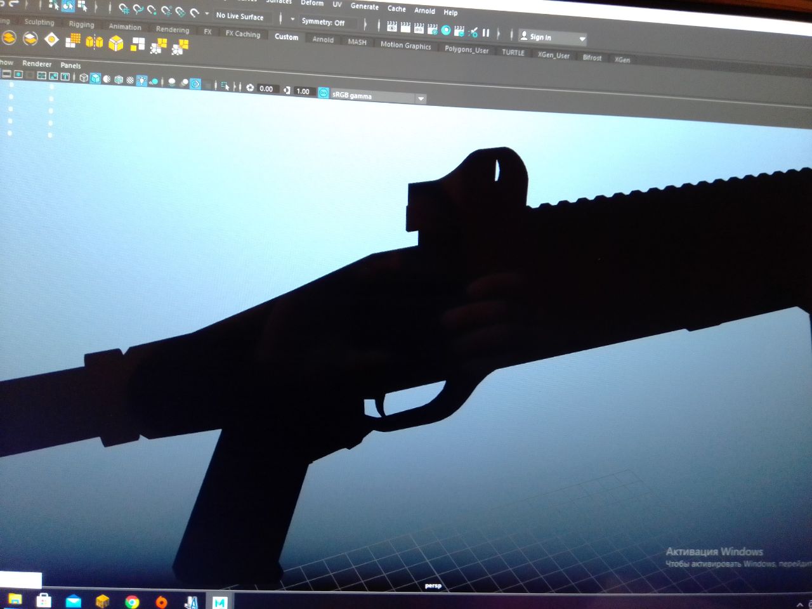Screen dimensions: 812x609
Task: Open the snap options arrow beside magnets
Action: (207, 13)
